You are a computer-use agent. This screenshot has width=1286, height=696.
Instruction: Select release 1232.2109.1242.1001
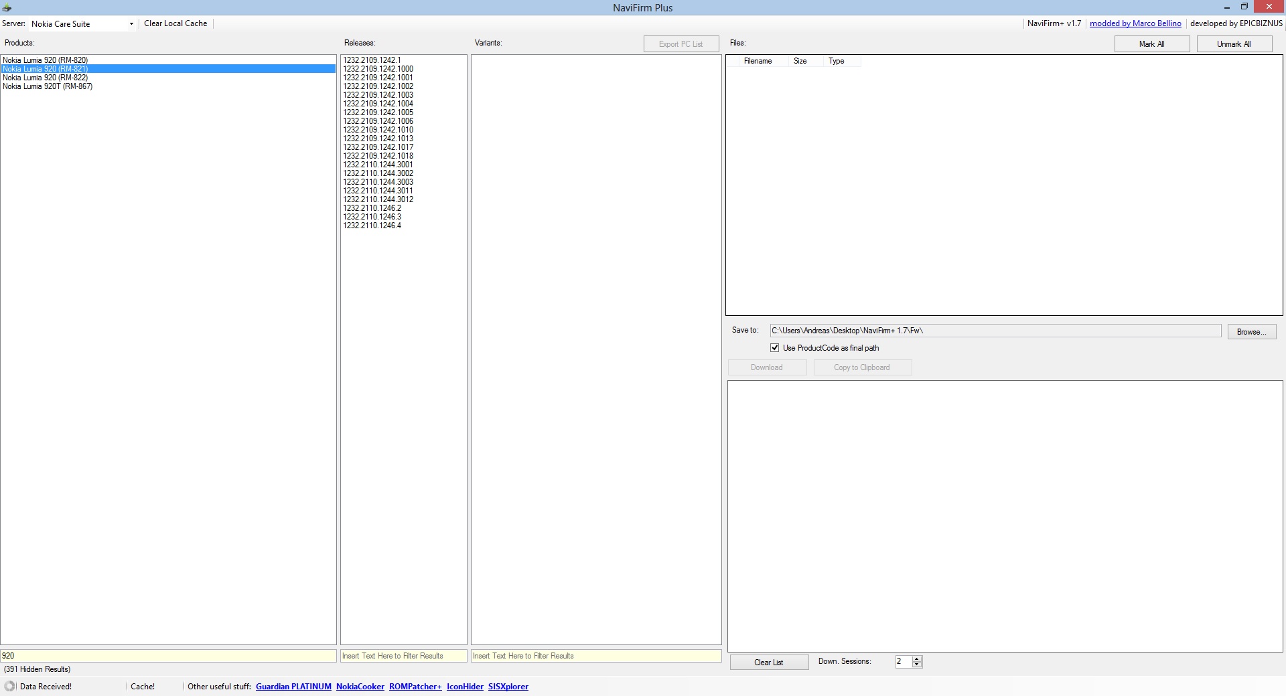point(404,78)
